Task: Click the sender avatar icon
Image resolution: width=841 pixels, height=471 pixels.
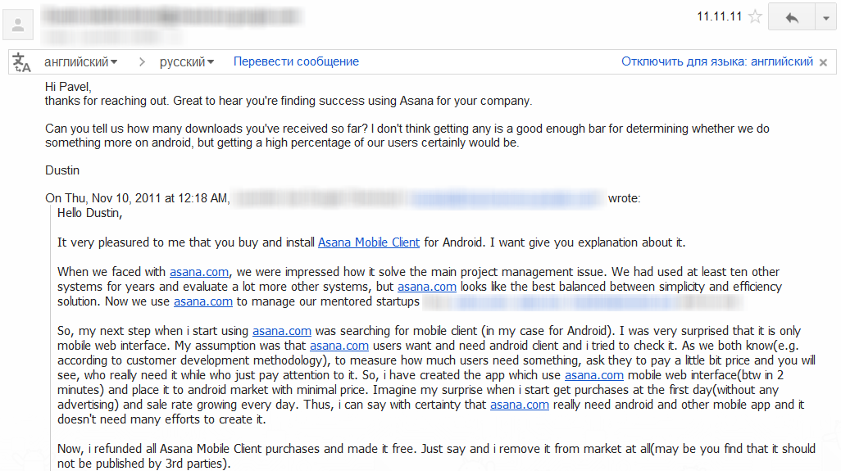Action: click(x=17, y=25)
